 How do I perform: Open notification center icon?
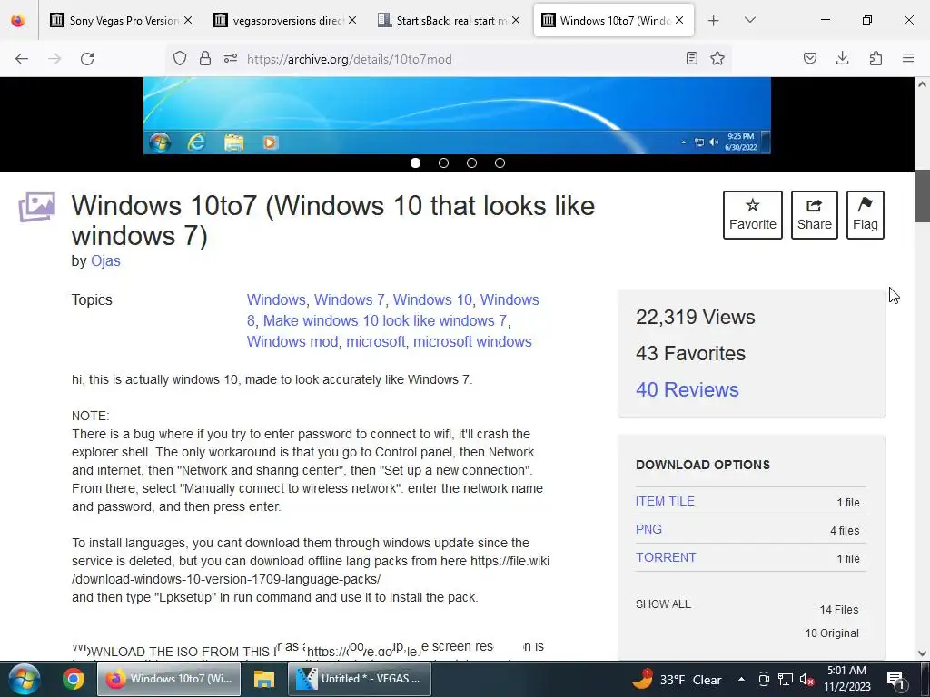[895, 679]
